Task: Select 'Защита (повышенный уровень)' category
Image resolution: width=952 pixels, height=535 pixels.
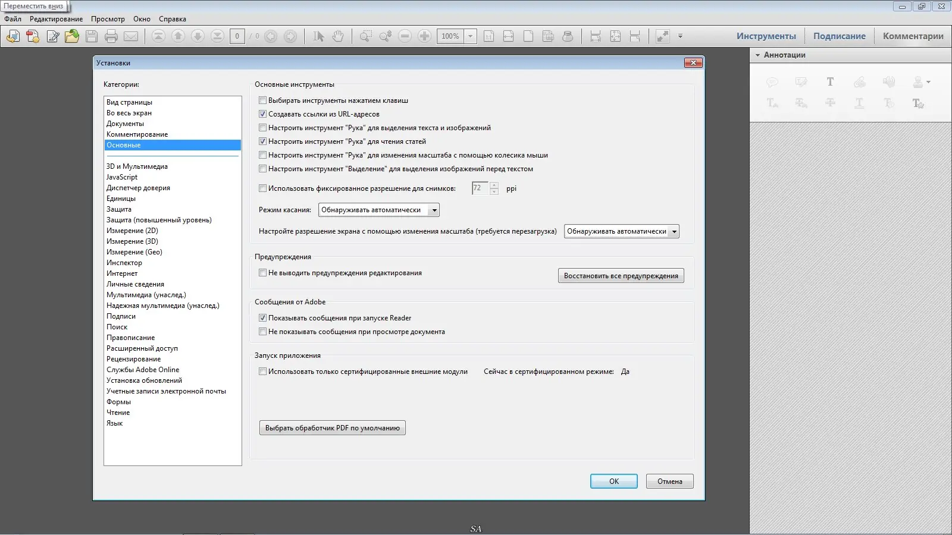Action: pyautogui.click(x=173, y=220)
